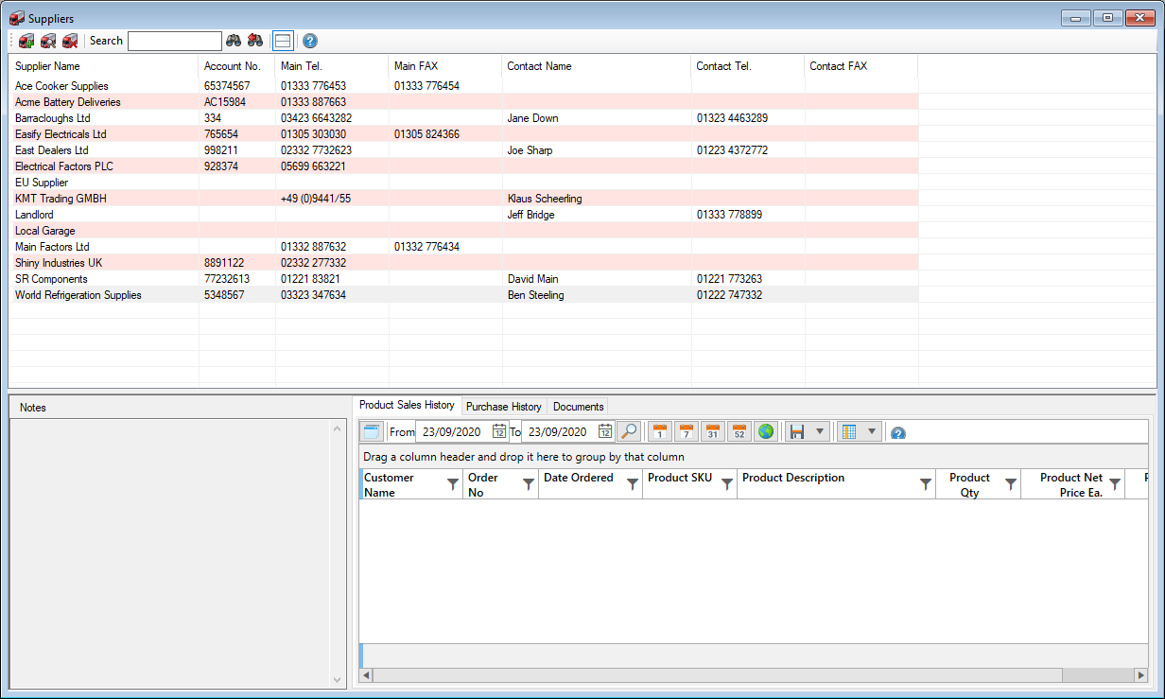
Task: Click the globe all-dates icon
Action: pyautogui.click(x=766, y=432)
